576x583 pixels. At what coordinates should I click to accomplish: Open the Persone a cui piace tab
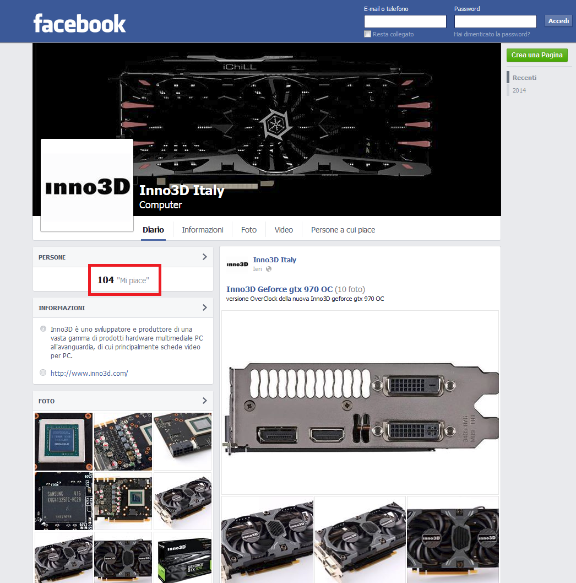[343, 230]
